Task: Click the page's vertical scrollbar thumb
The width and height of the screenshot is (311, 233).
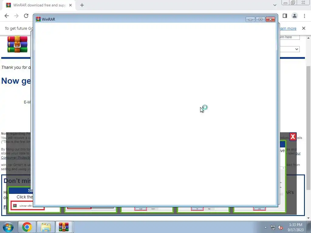Action: 309,128
